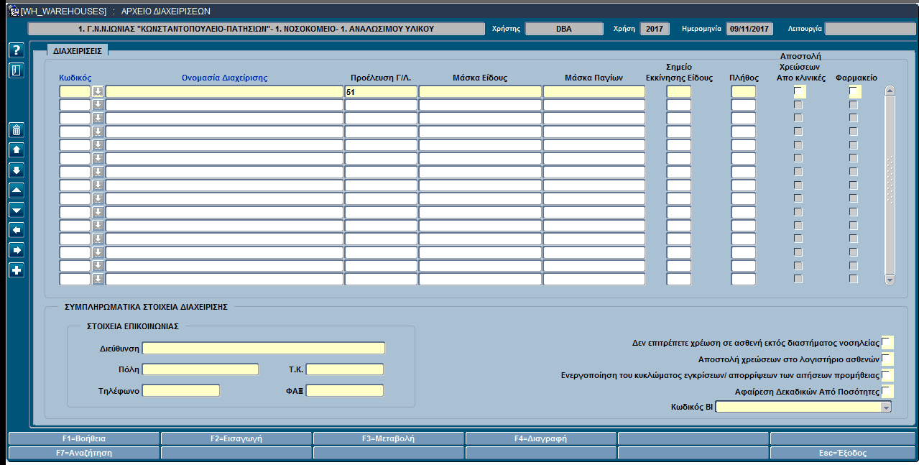
Task: Focus Κωδικός field in the row with 51
Action: pyautogui.click(x=75, y=92)
